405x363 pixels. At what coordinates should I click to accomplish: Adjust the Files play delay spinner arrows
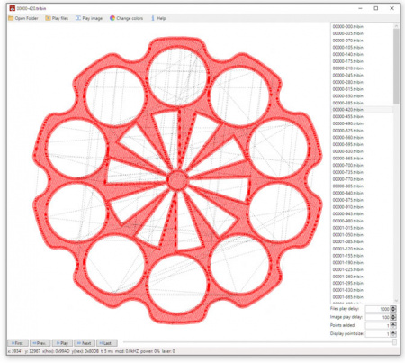pos(393,309)
